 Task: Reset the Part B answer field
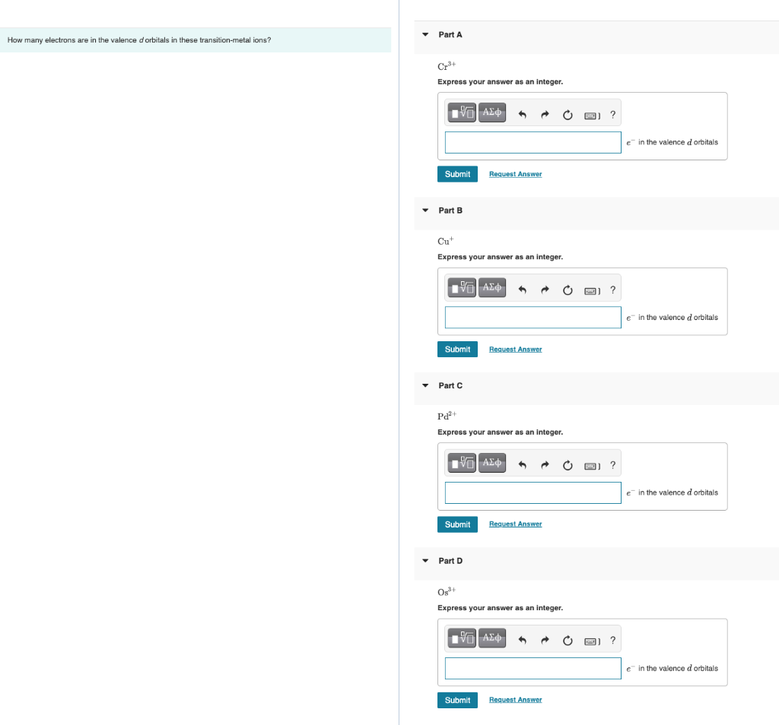pyautogui.click(x=568, y=290)
